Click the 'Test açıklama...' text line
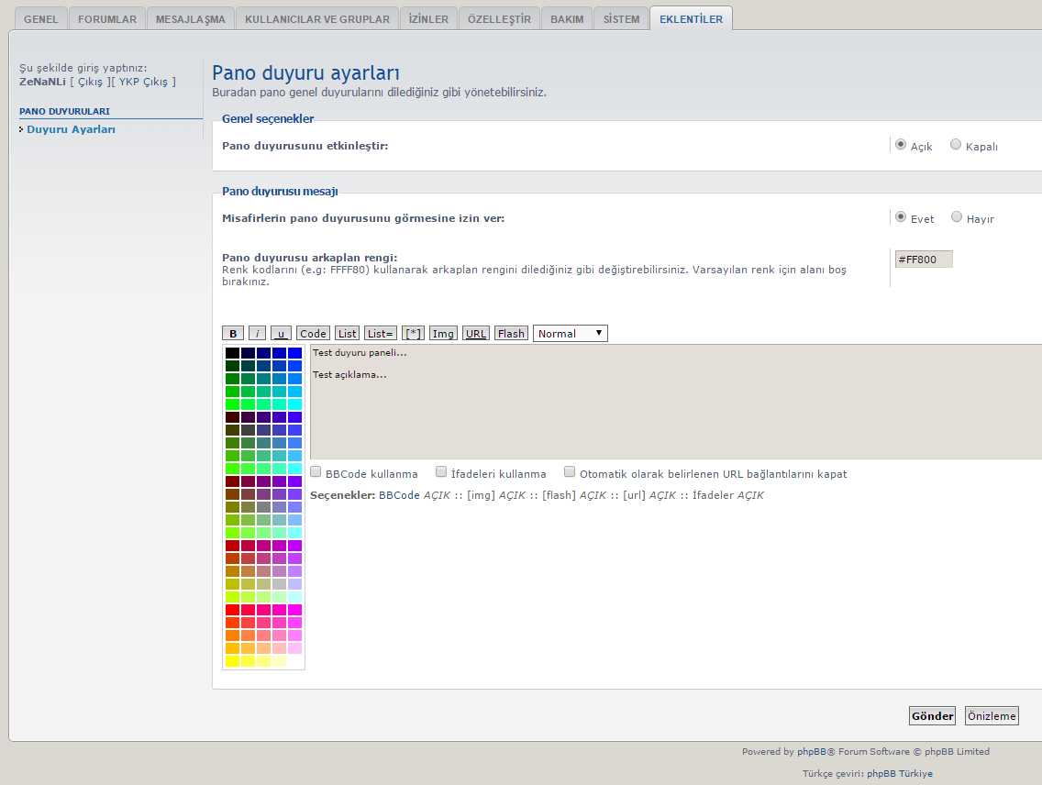 click(349, 374)
